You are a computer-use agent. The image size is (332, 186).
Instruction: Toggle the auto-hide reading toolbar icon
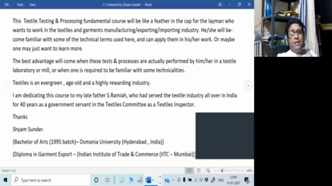tap(220, 5)
